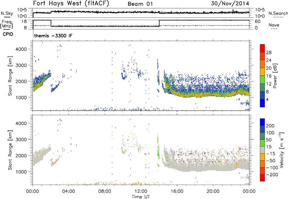Pick the Power colorbar segment between 20 and 24
Viewport: 288px width, 199px height.
coord(262,64)
